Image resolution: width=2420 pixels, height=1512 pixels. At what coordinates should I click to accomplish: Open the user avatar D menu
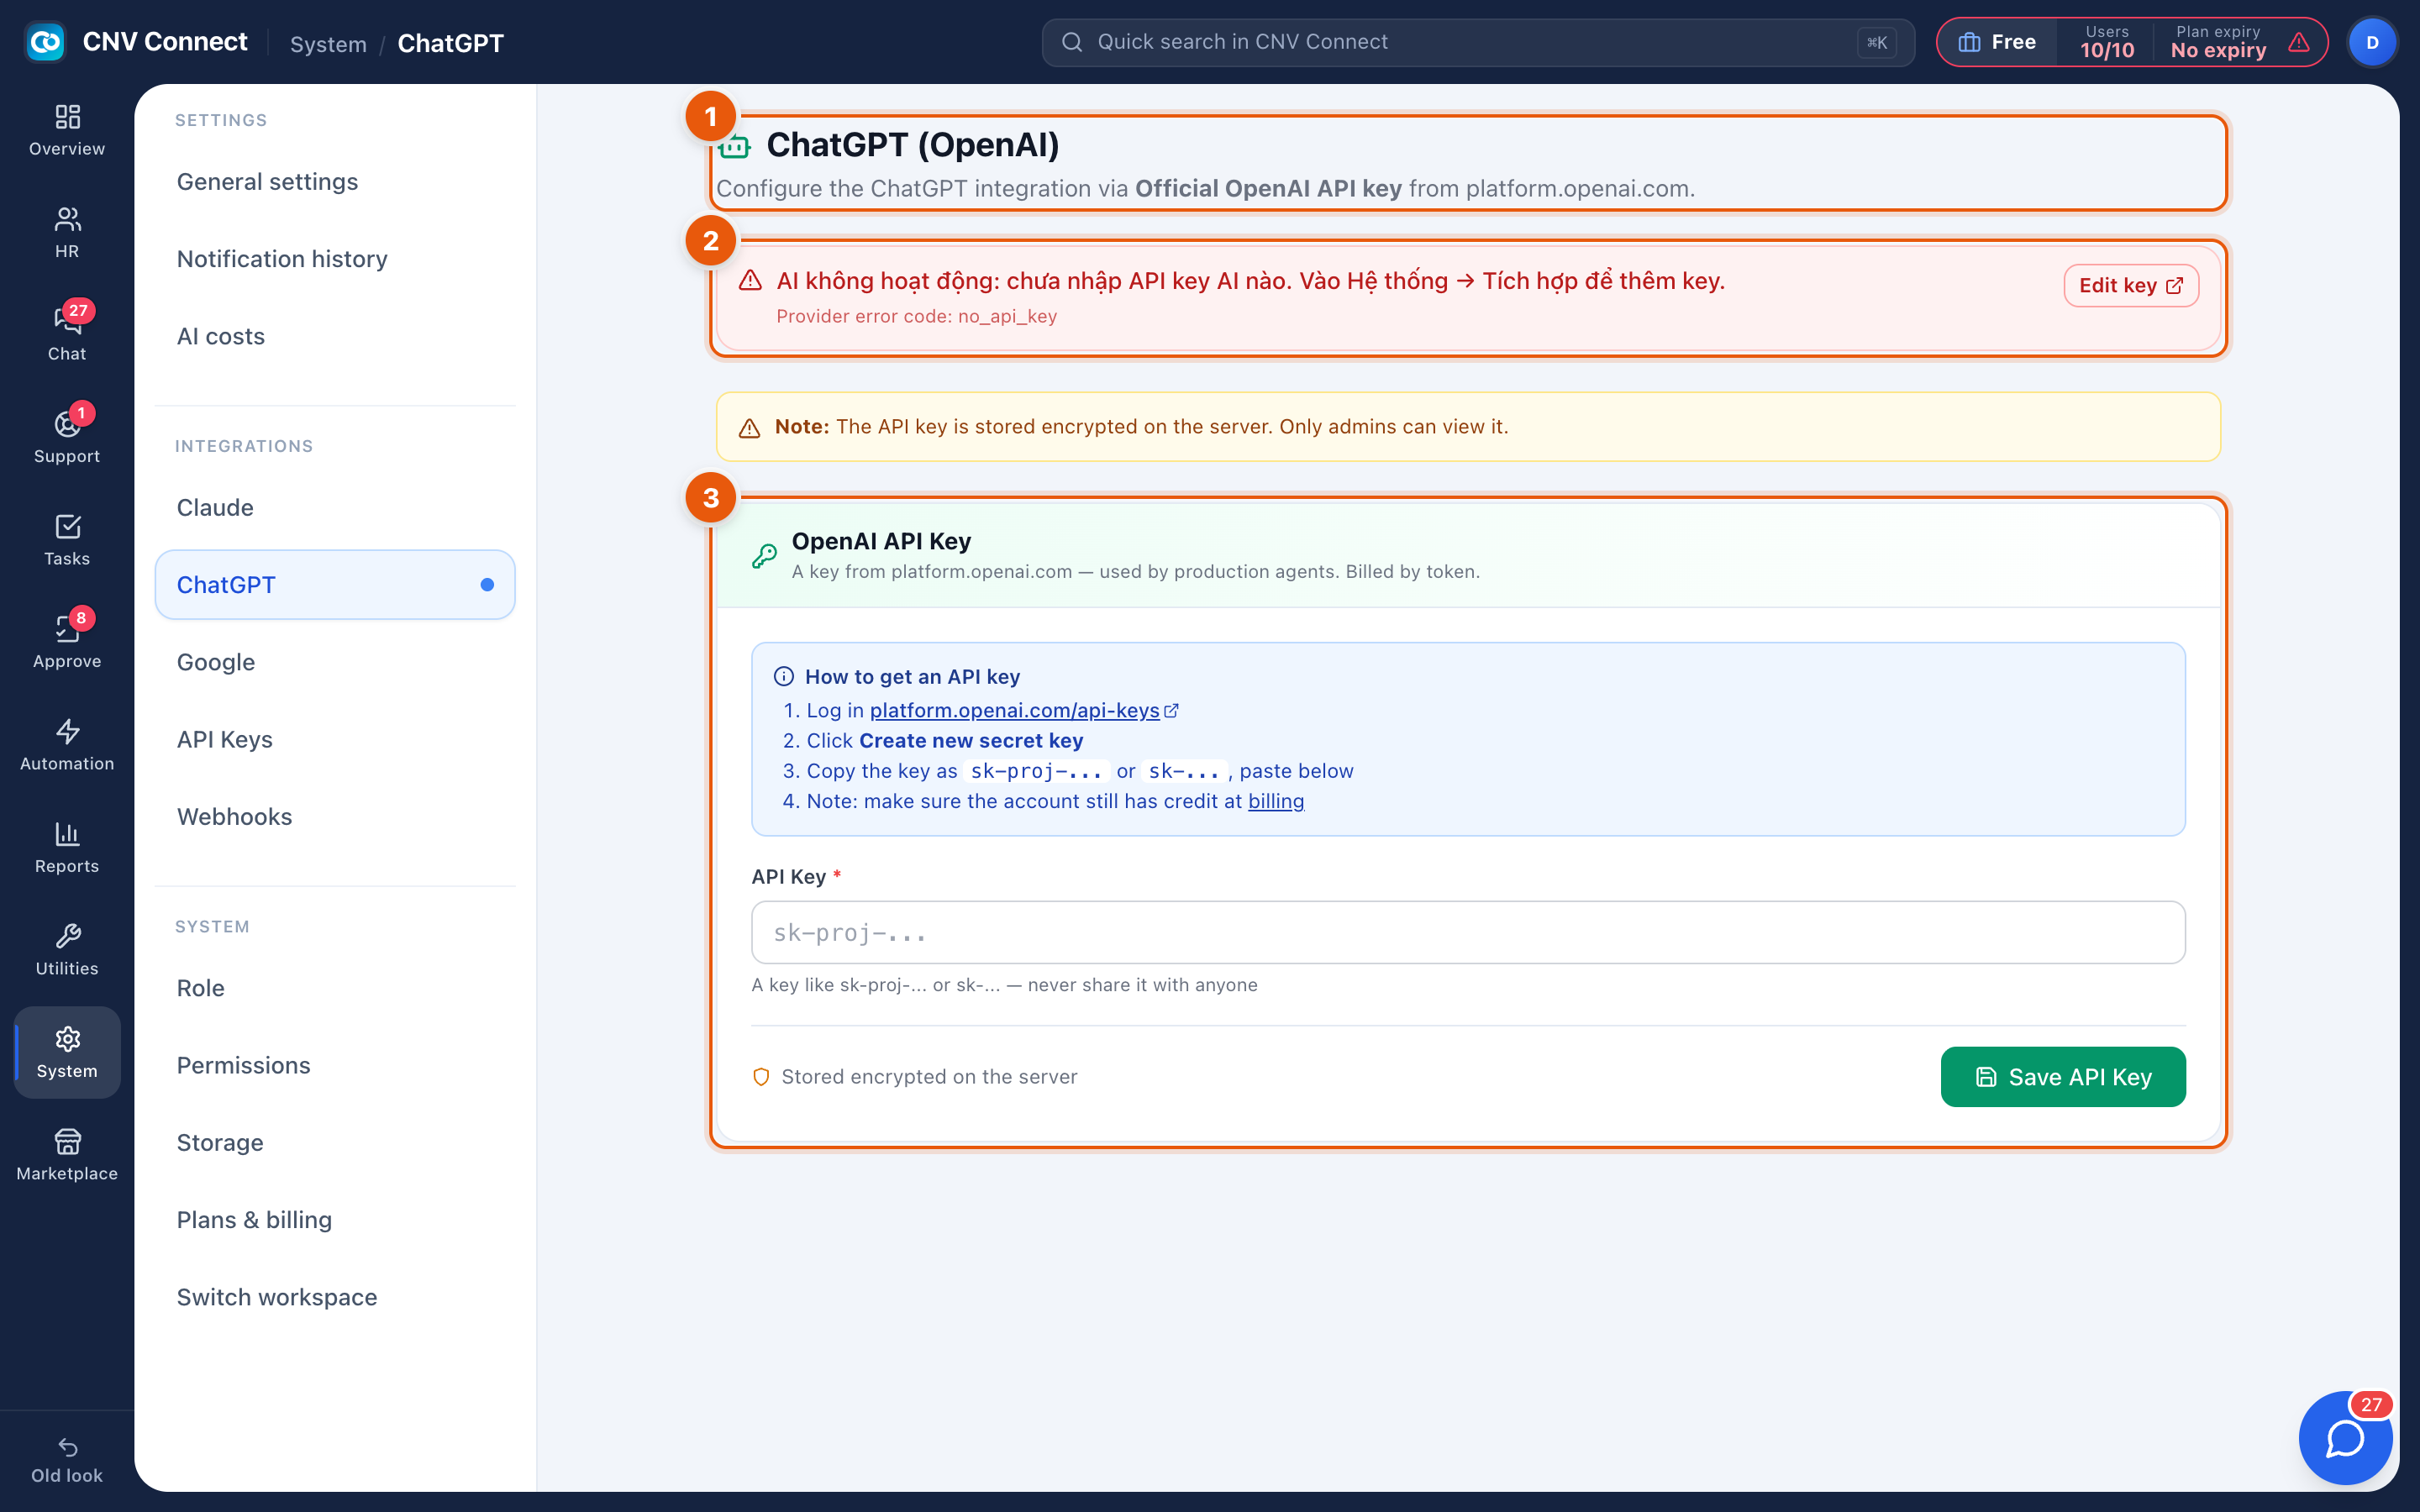click(x=2372, y=42)
